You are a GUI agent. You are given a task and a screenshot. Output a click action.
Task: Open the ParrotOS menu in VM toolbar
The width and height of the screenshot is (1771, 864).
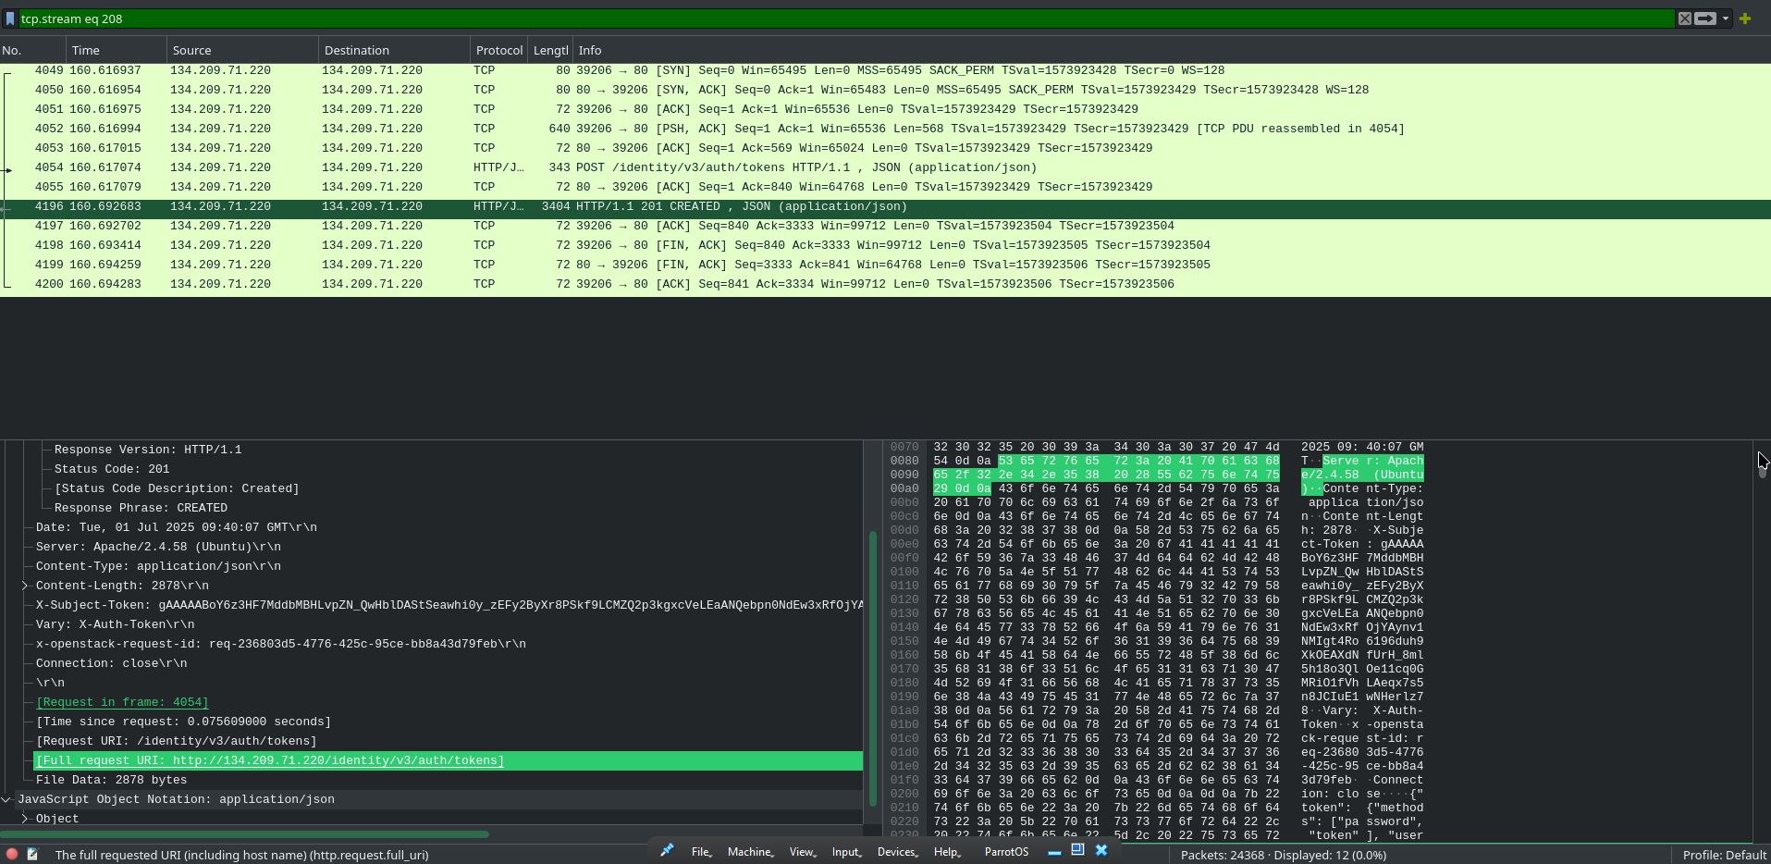coord(1004,852)
